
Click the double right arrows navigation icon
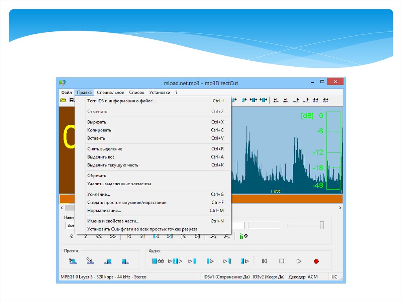click(x=113, y=236)
